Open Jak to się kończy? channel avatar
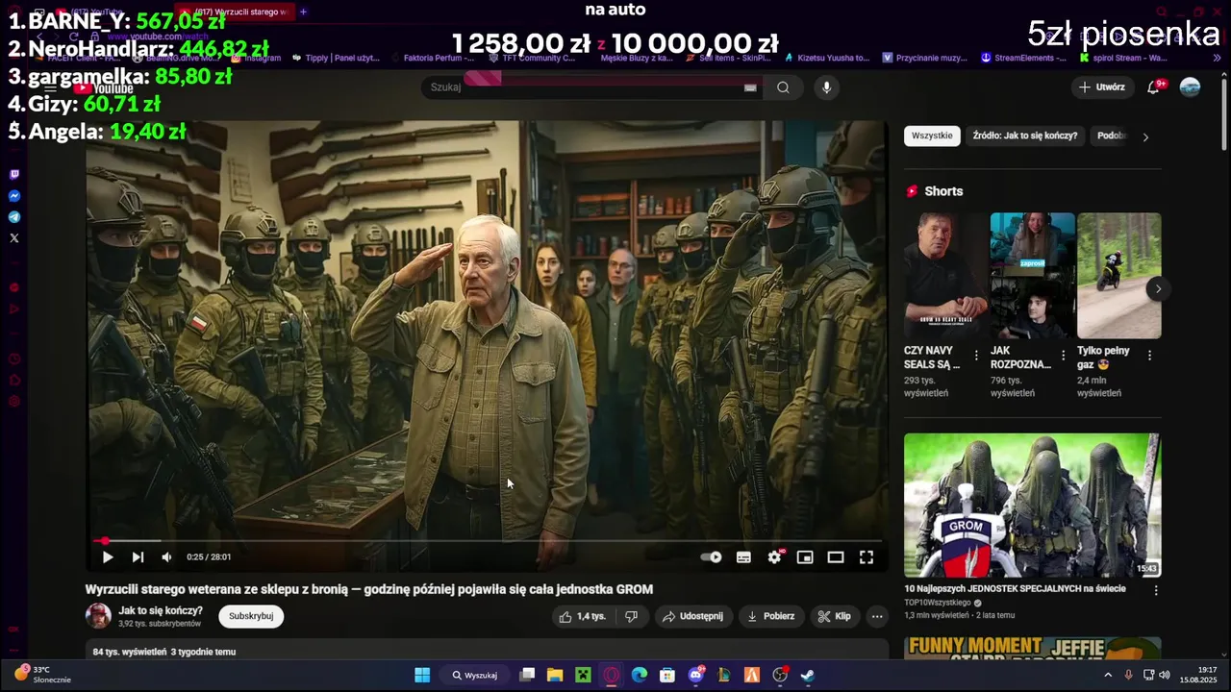Viewport: 1231px width, 692px height. (x=98, y=616)
